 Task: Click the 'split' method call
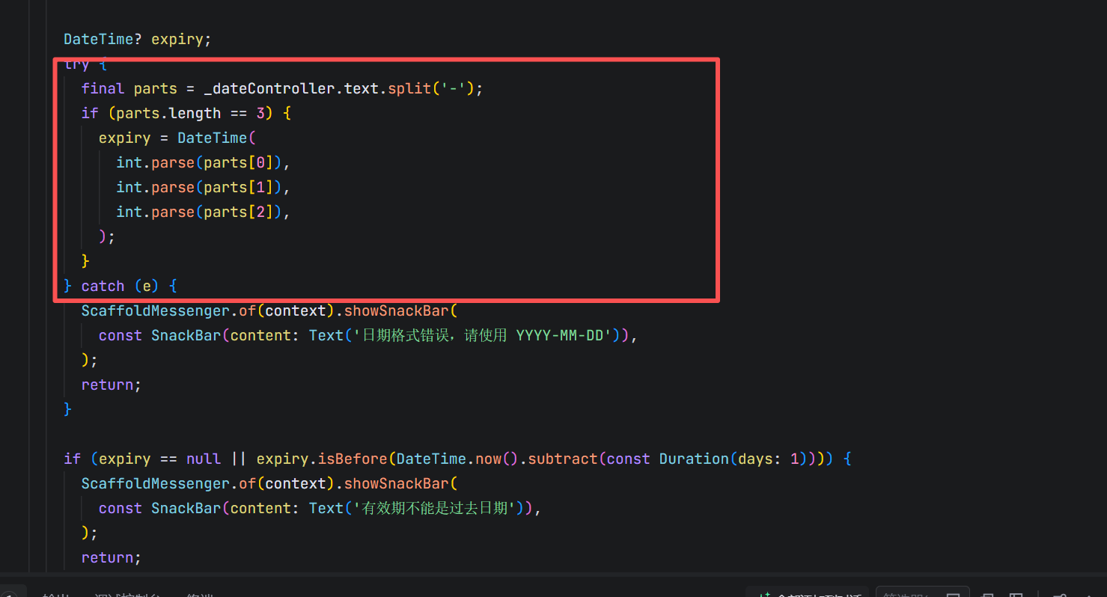(x=409, y=88)
